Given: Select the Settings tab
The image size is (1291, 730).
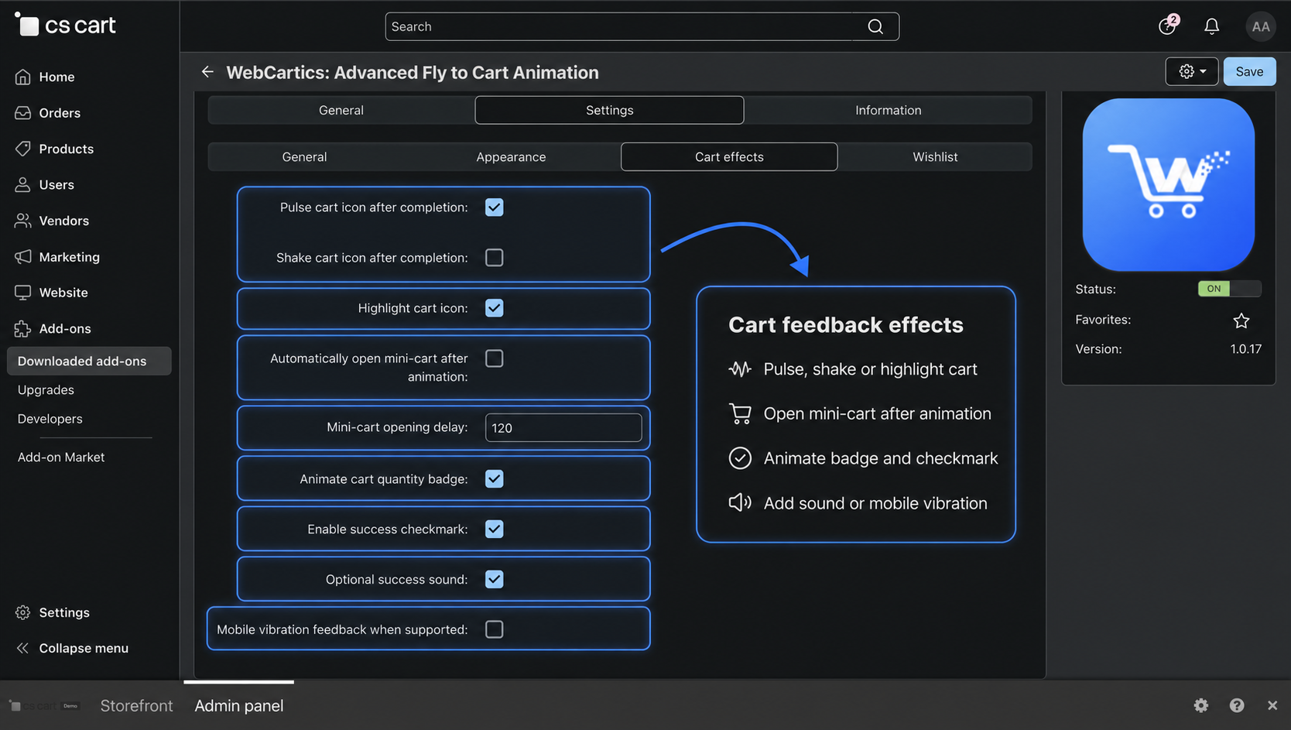Looking at the screenshot, I should pyautogui.click(x=609, y=110).
